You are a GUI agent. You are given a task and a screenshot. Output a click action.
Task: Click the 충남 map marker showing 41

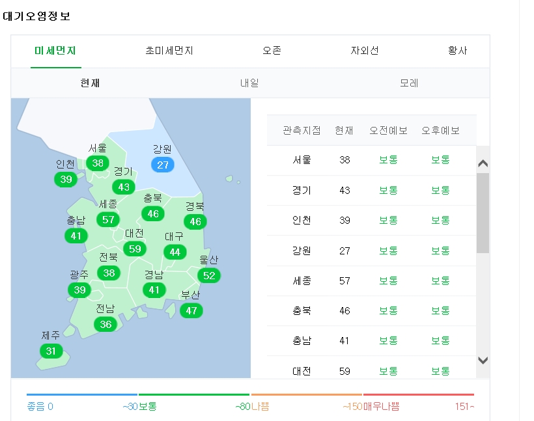(x=76, y=236)
